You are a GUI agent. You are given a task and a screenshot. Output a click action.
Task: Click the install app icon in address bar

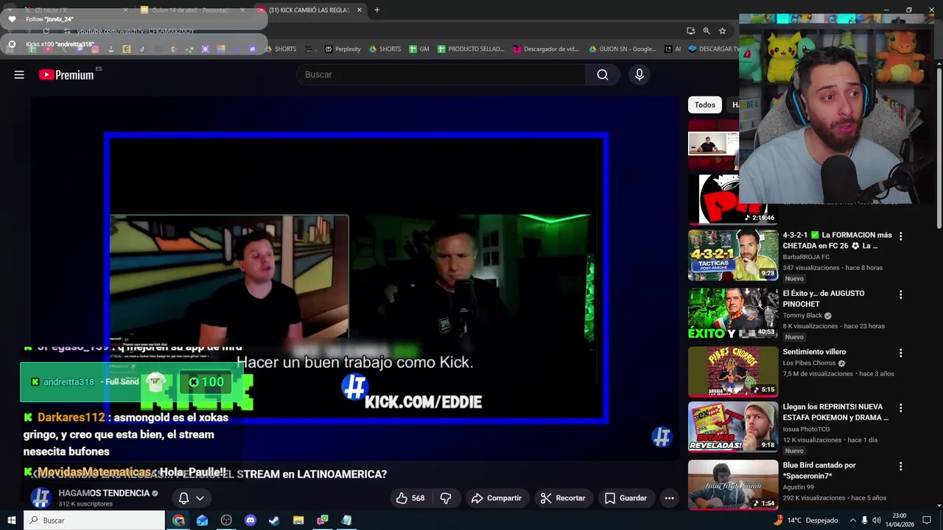(690, 31)
